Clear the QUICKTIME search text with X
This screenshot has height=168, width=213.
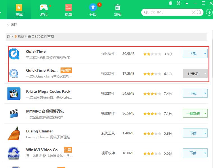pos(193,12)
